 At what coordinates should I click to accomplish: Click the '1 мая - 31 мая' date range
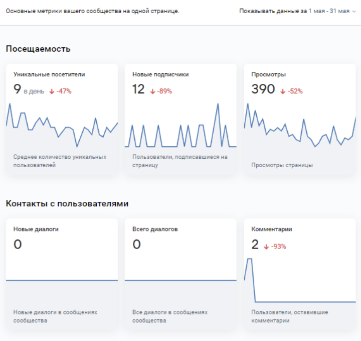[329, 11]
